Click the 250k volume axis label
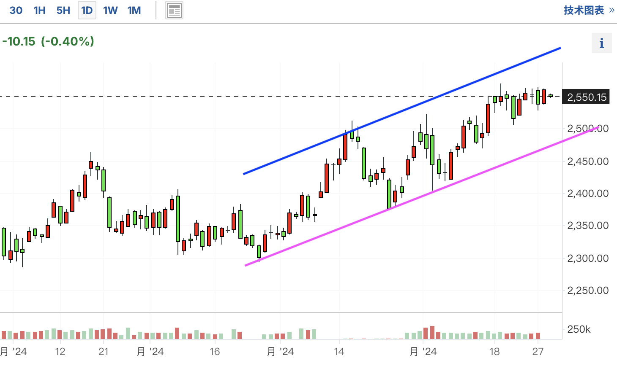Viewport: 617px width, 366px height. point(579,329)
